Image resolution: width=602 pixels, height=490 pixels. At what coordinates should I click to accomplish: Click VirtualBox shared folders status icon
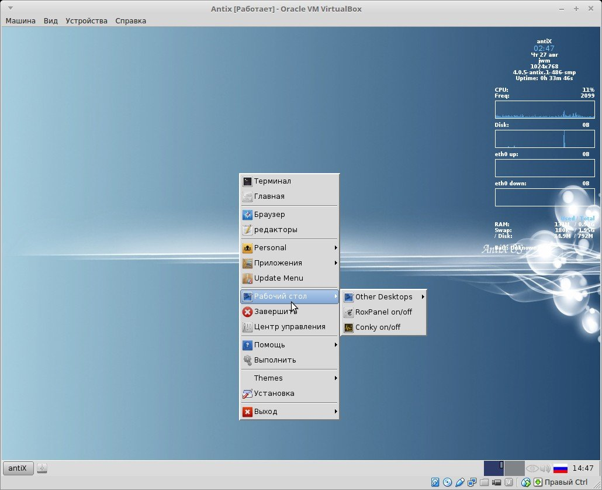[484, 482]
